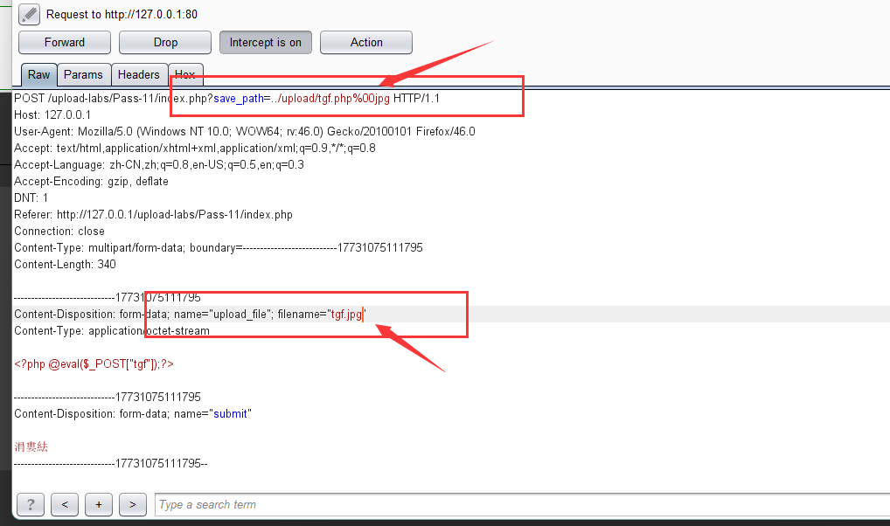Click the filename value tgf.jpg

click(346, 315)
